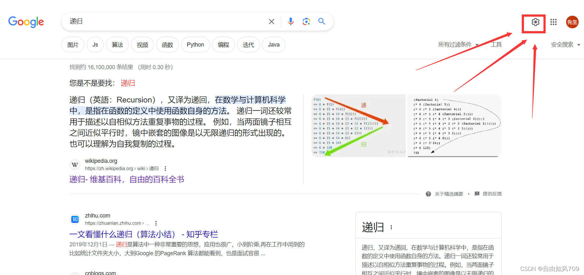Expand the 所有过滤条件 dropdown
The width and height of the screenshot is (584, 275).
459,45
